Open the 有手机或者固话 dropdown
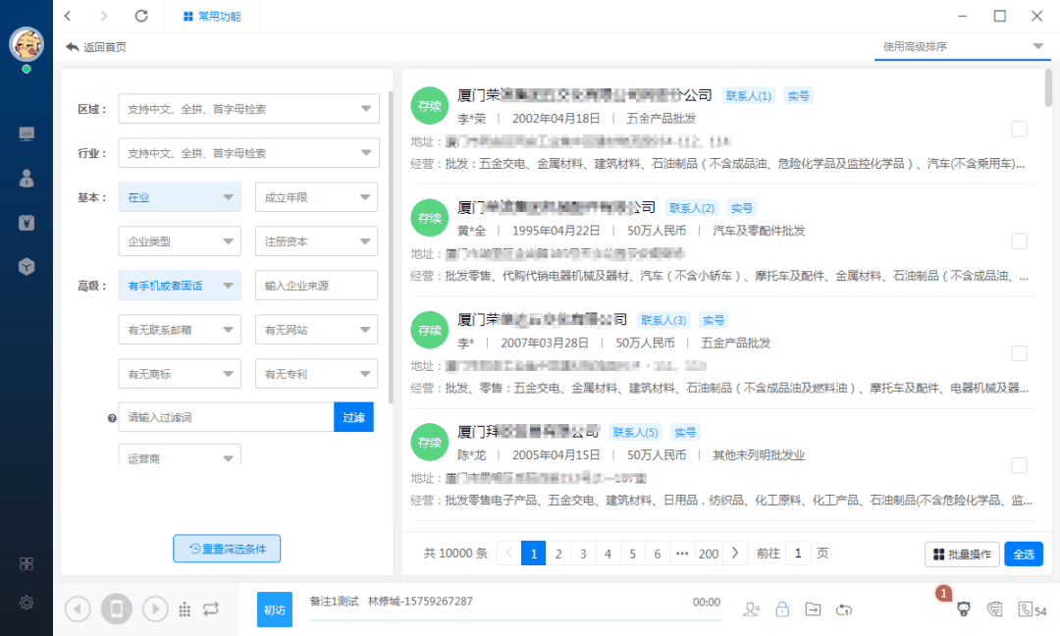Viewport: 1060px width, 636px height. click(180, 286)
